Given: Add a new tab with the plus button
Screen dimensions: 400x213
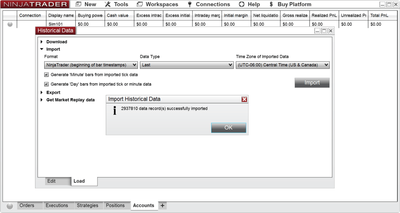Looking at the screenshot, I should 162,206.
